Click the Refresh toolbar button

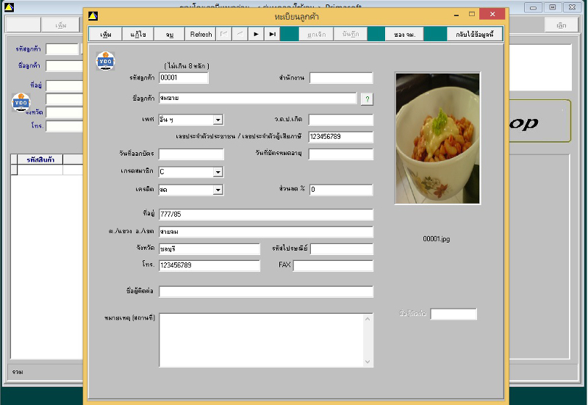pyautogui.click(x=201, y=34)
